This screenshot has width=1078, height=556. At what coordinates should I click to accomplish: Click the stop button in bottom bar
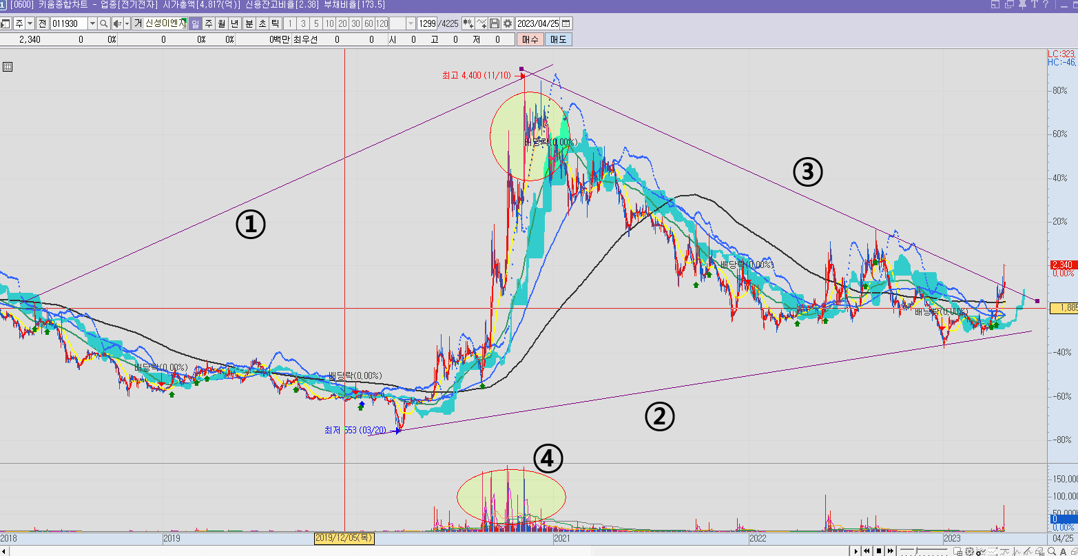[879, 551]
